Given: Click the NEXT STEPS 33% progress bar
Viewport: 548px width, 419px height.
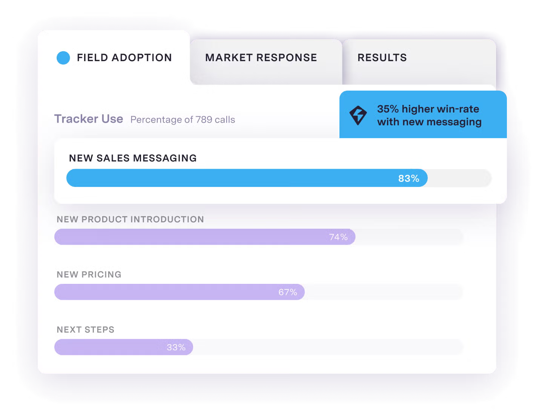Looking at the screenshot, I should click(123, 347).
